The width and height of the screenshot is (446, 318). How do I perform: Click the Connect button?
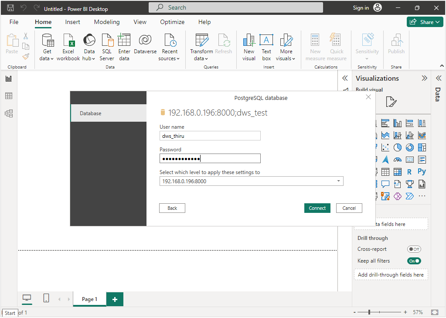click(317, 208)
